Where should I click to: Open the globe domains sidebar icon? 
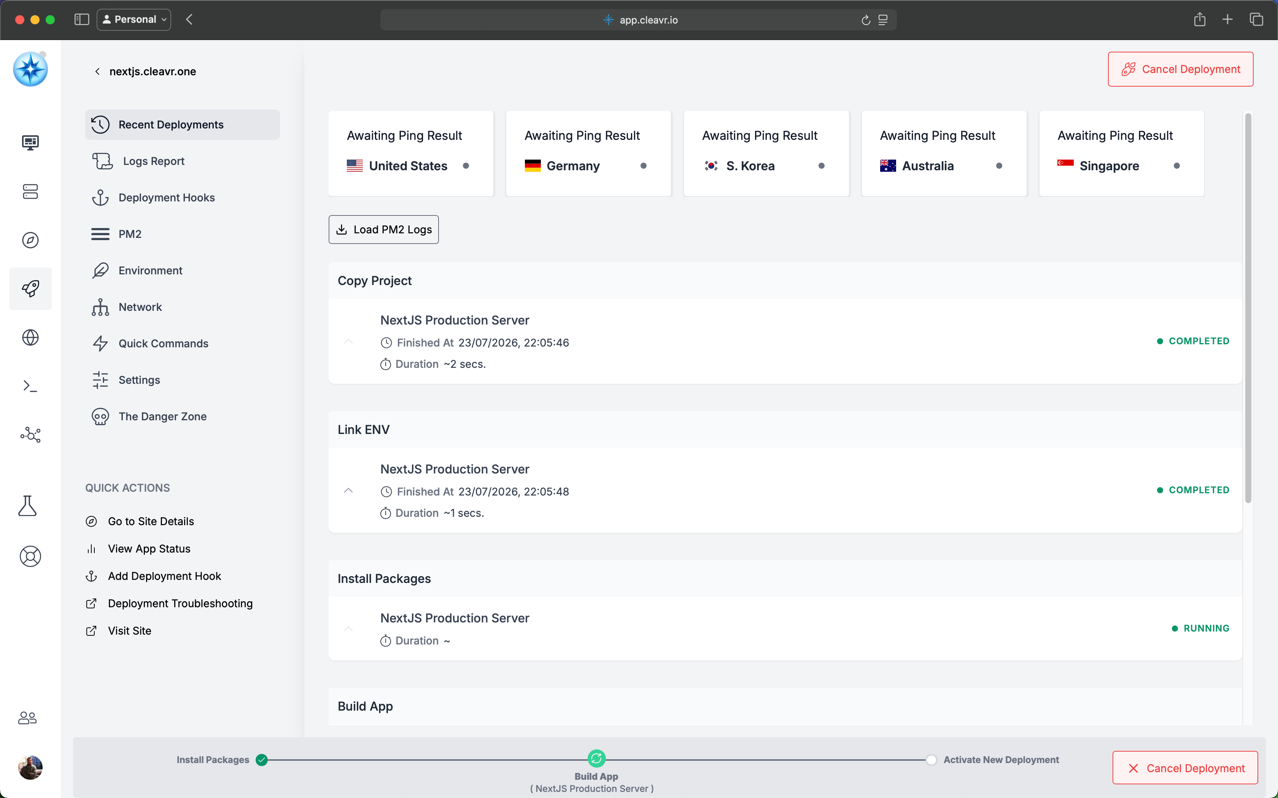click(30, 337)
